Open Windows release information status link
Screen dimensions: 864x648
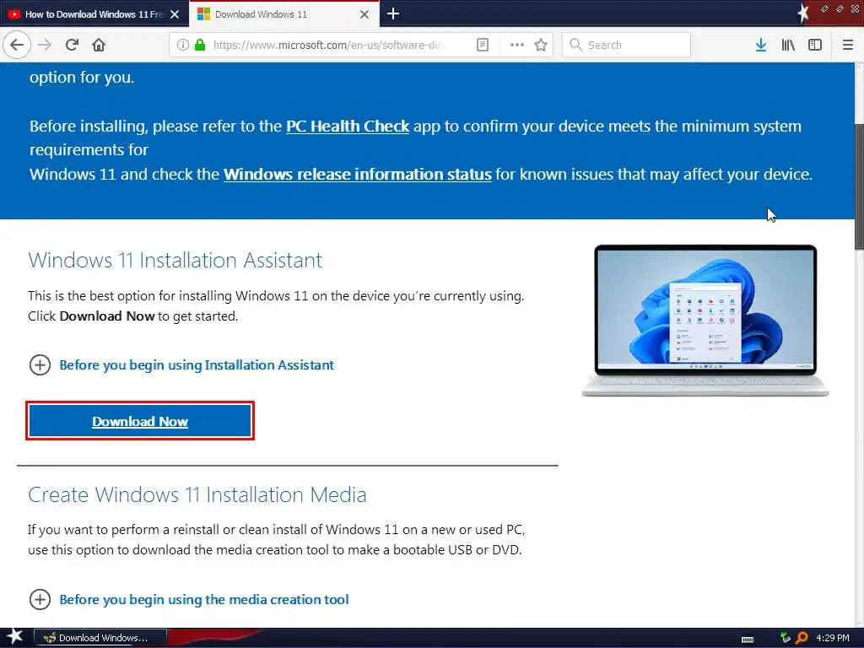(357, 174)
